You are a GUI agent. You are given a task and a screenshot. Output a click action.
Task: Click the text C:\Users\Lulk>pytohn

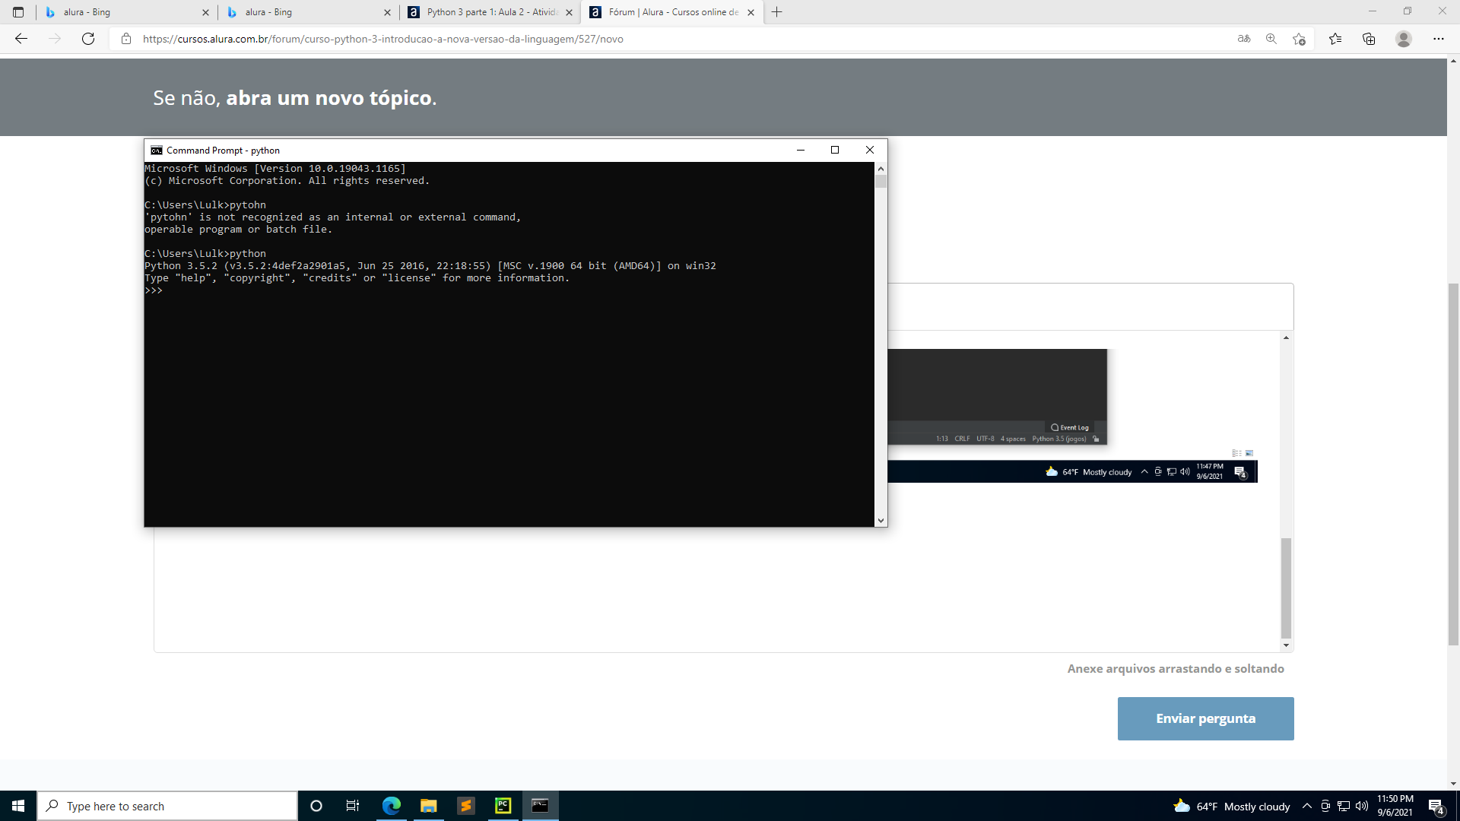[205, 205]
